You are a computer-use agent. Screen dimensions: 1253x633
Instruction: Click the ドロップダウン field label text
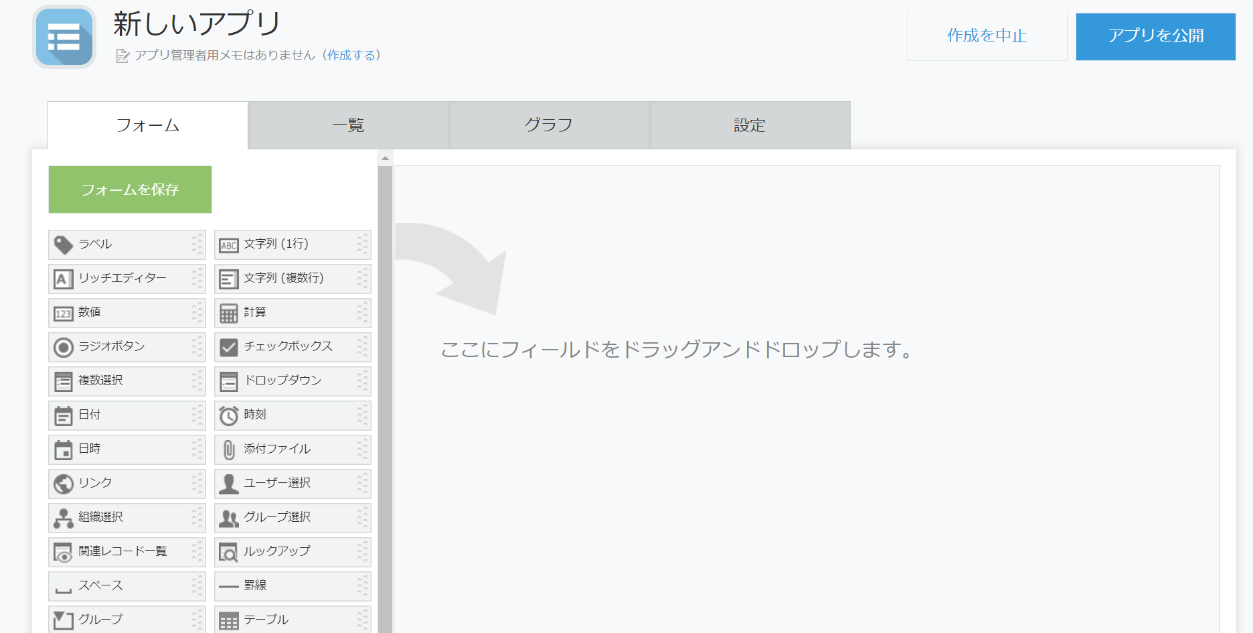click(282, 380)
